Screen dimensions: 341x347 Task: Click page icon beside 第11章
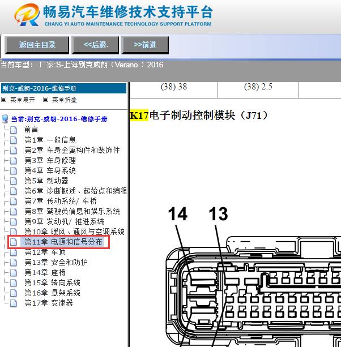pos(13,242)
